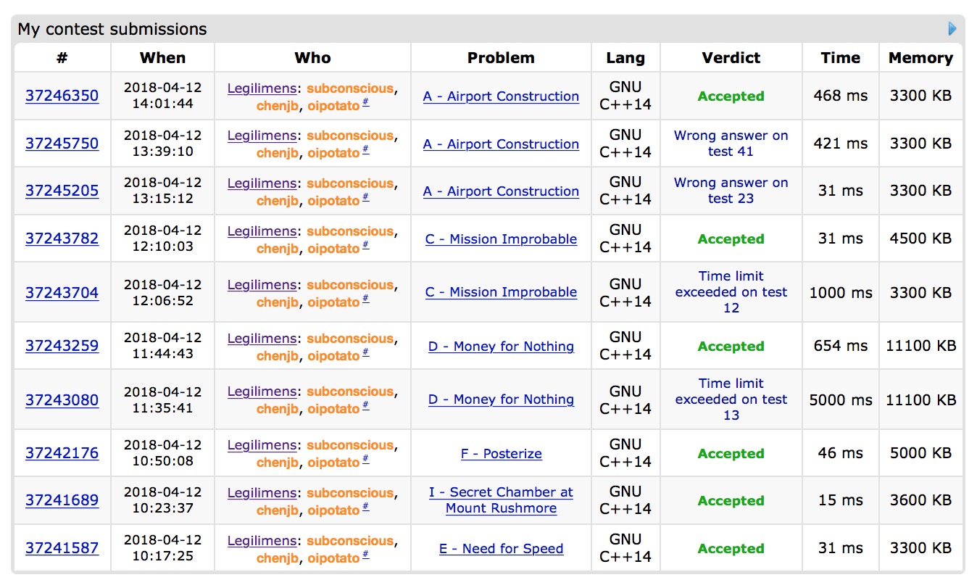Open submission 37241587
The height and width of the screenshot is (580, 977).
62,548
